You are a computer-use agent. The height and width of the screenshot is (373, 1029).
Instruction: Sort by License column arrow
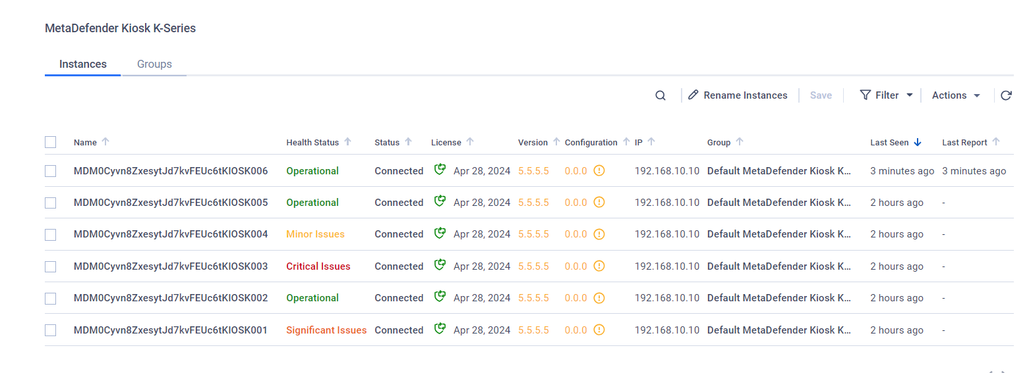(470, 142)
